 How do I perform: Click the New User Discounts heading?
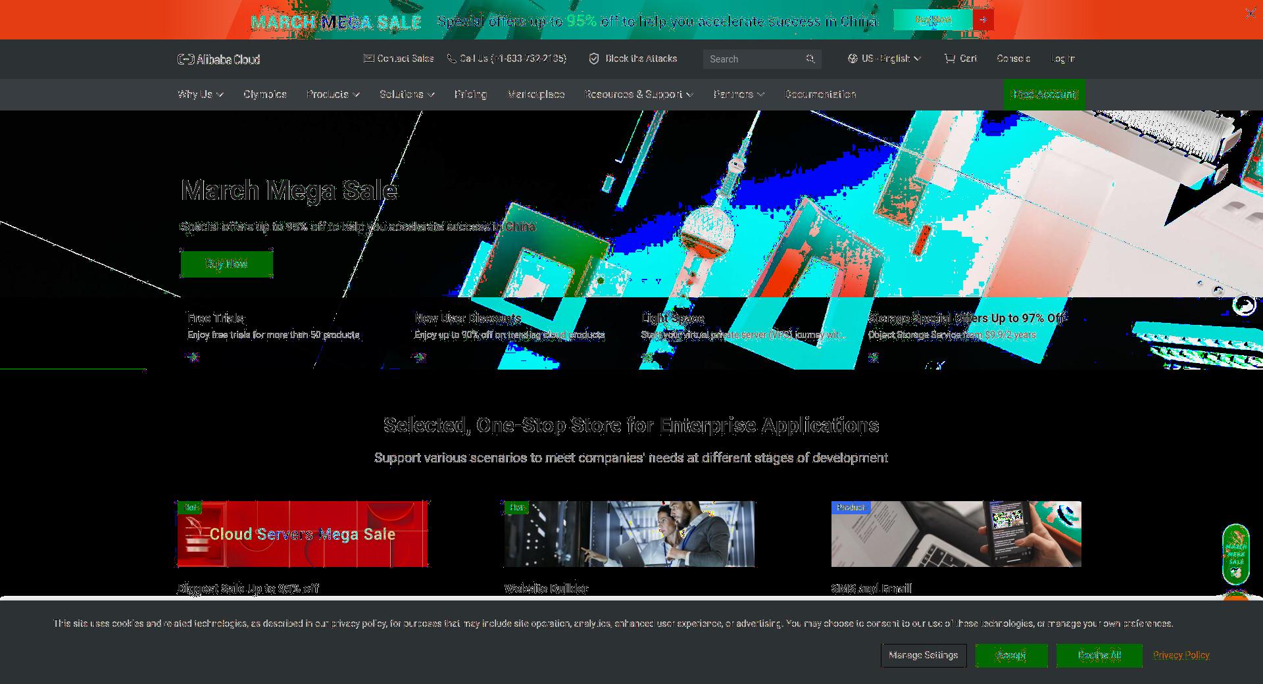(468, 318)
